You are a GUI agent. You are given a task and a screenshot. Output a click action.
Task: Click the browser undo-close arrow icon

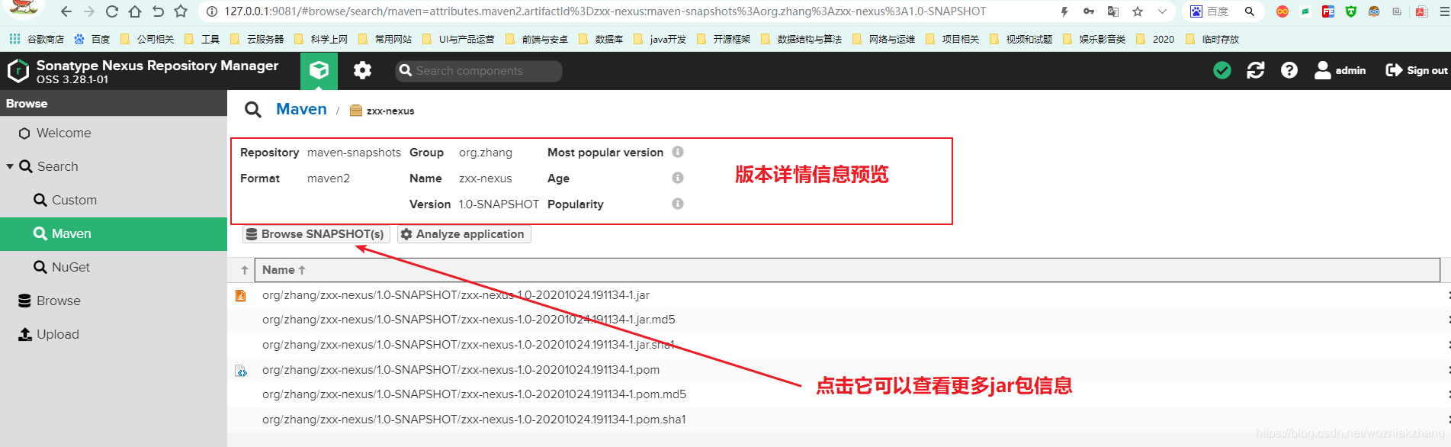coord(158,11)
